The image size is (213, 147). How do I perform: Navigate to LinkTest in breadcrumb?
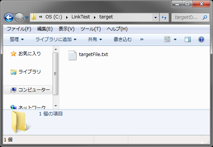[x=81, y=17]
